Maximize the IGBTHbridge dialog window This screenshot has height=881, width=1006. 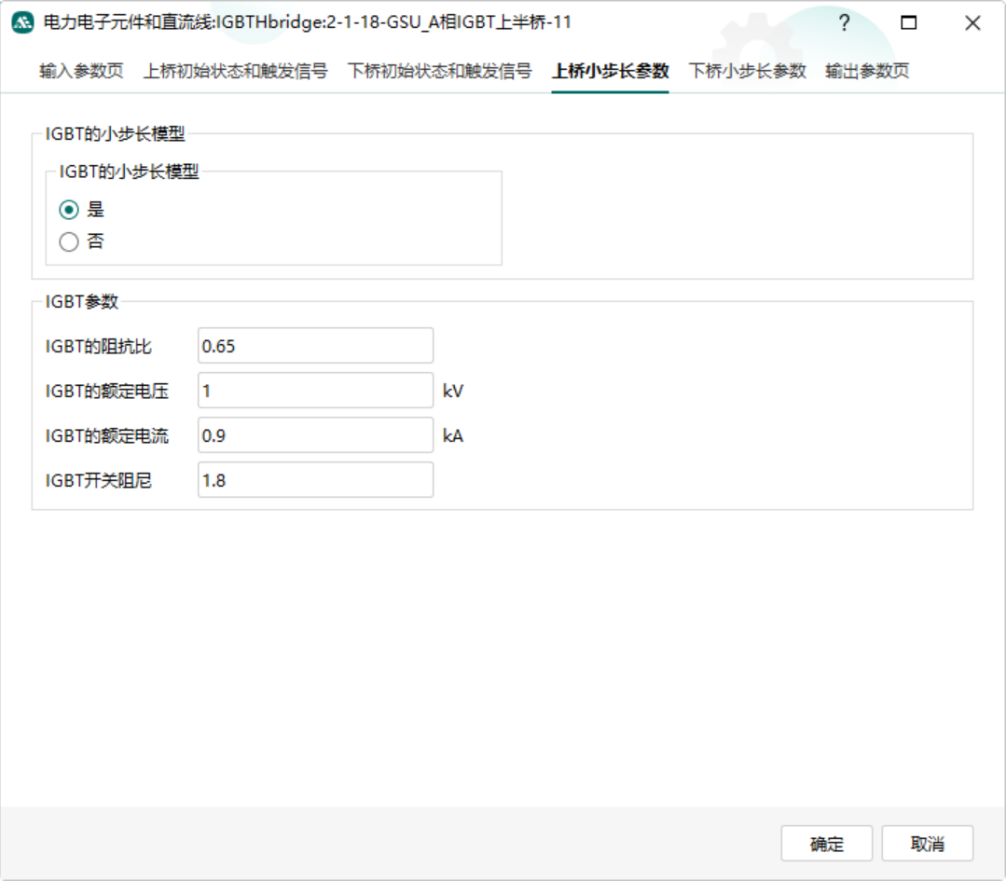(x=908, y=23)
